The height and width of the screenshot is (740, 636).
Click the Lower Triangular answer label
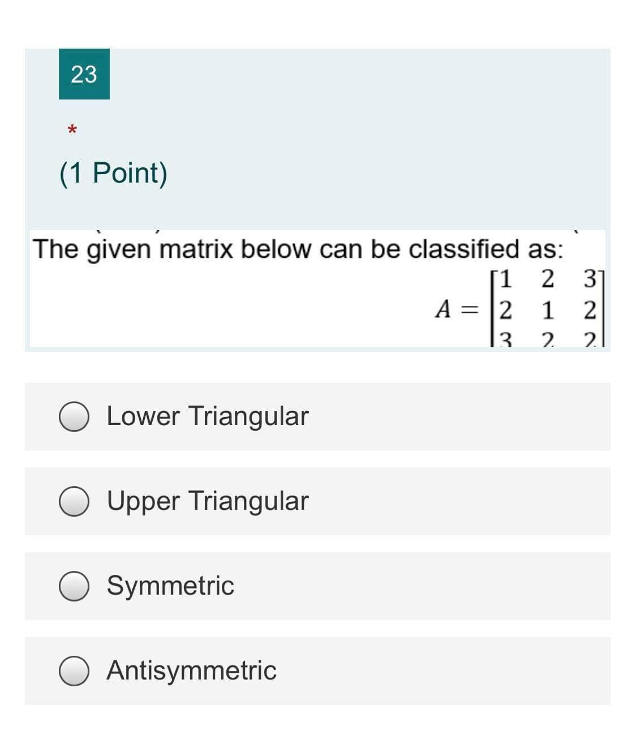click(x=208, y=416)
